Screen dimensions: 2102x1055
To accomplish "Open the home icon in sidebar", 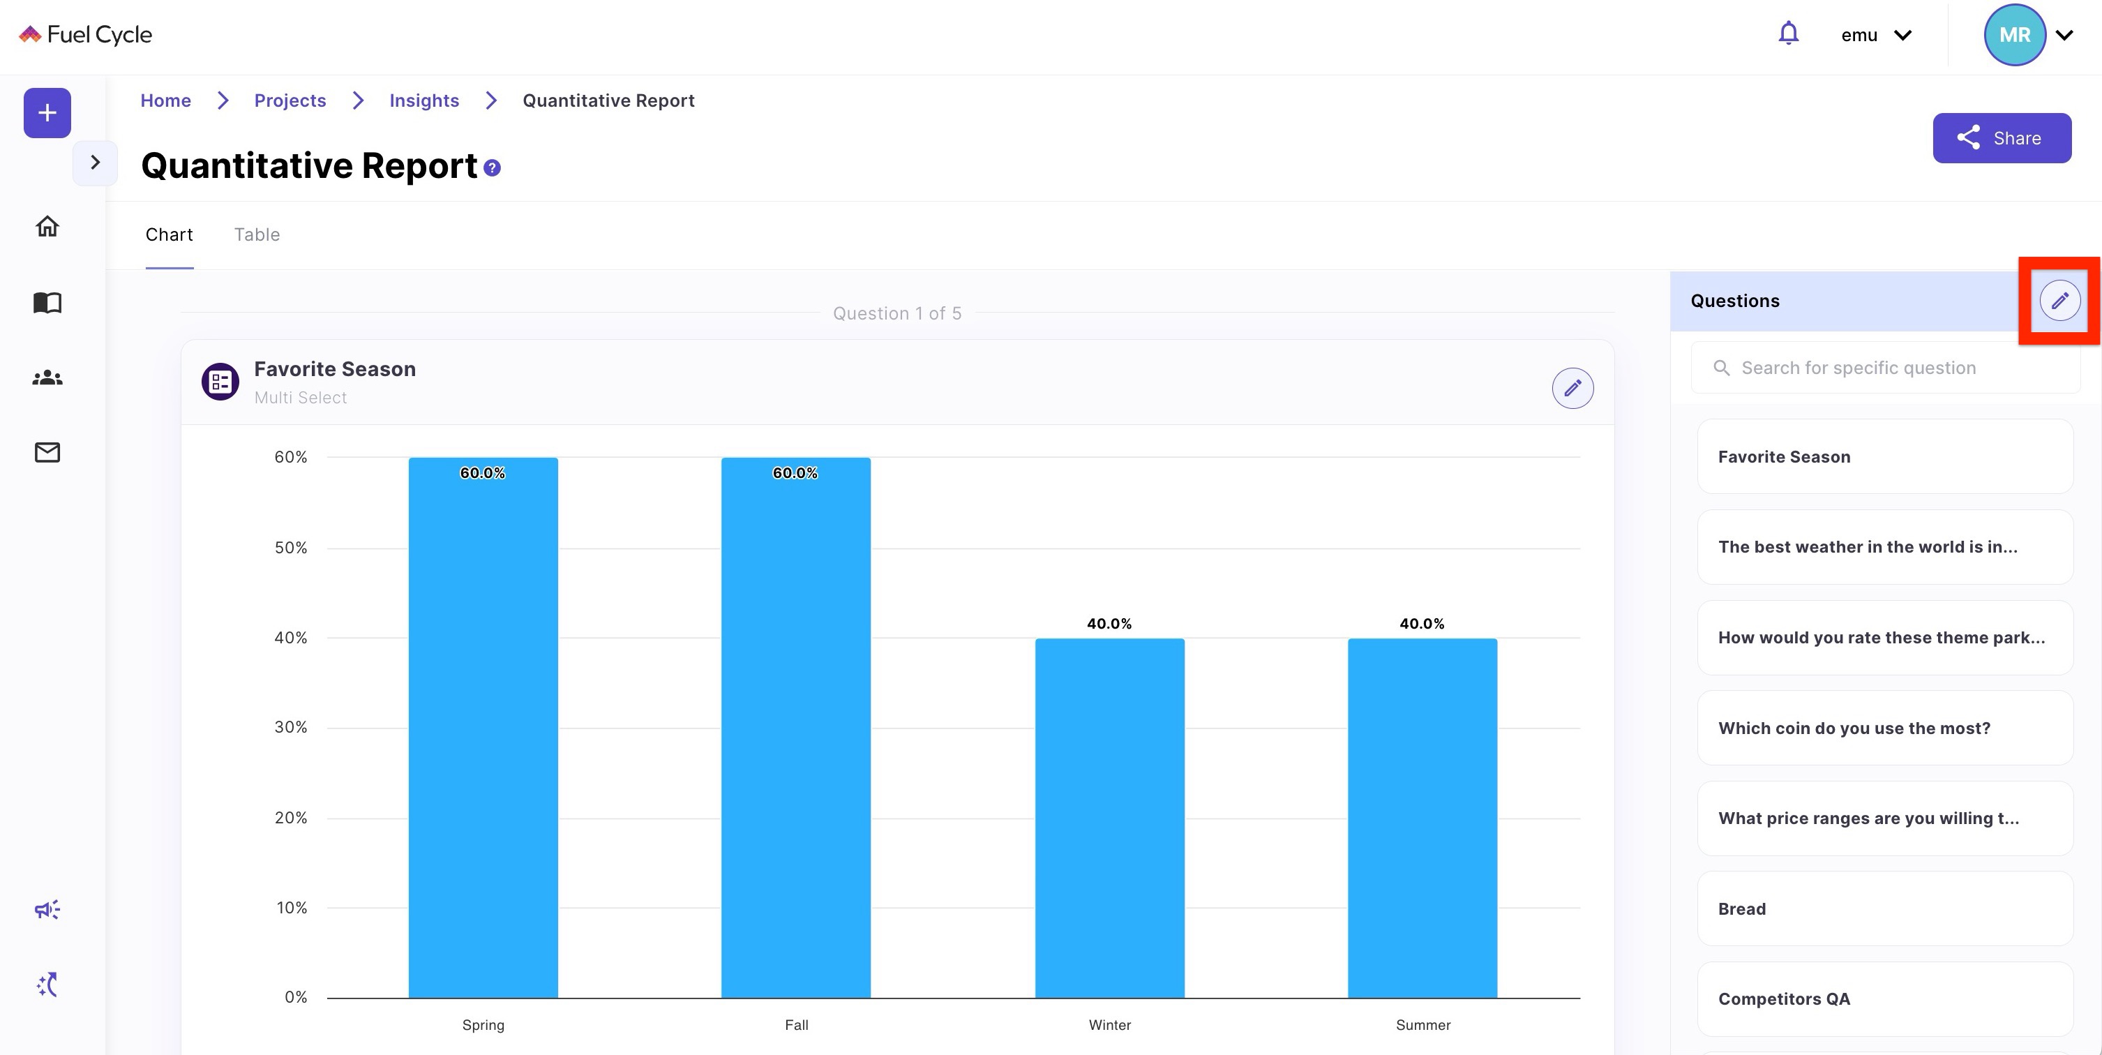I will click(47, 226).
